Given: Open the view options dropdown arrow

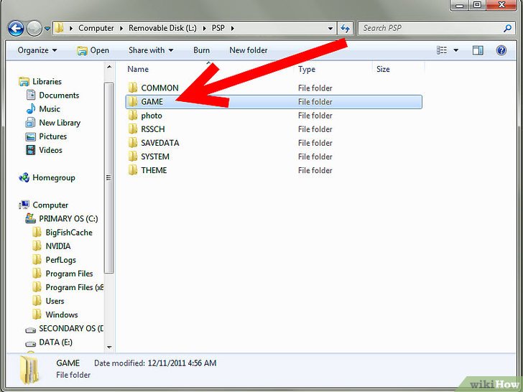Looking at the screenshot, I should coord(456,50).
